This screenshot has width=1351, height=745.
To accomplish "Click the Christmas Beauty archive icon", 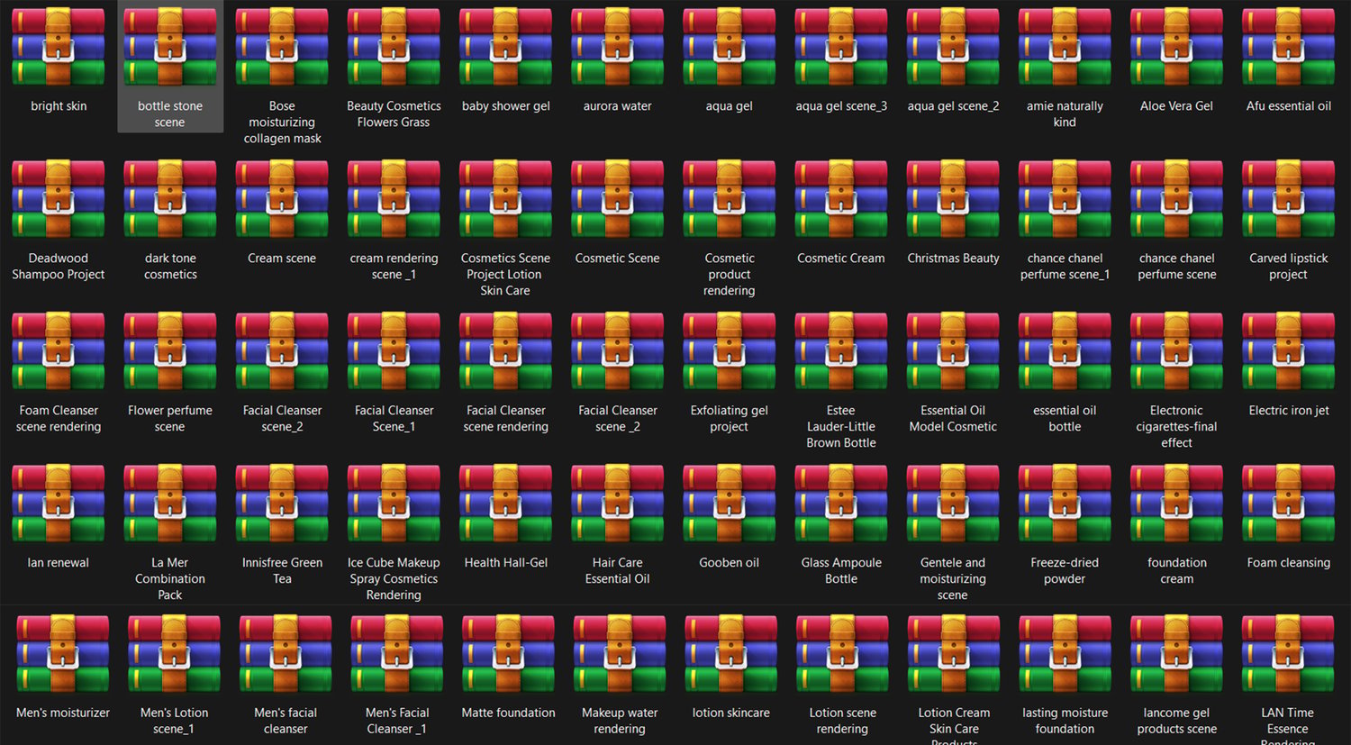I will (x=953, y=199).
